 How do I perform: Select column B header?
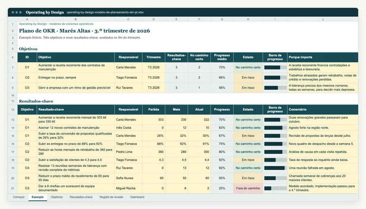click(75, 19)
